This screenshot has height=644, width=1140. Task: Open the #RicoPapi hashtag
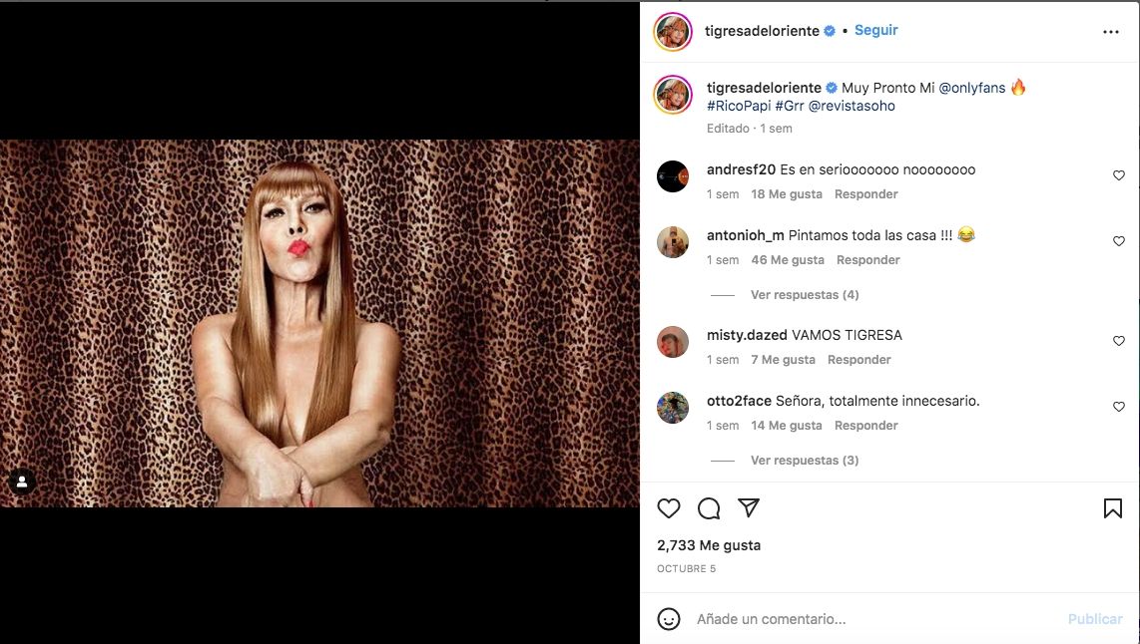tap(739, 106)
